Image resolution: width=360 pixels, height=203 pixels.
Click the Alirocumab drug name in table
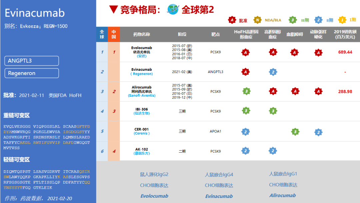tap(142, 87)
